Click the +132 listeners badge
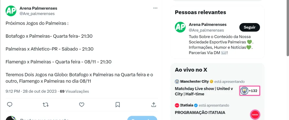 pyautogui.click(x=250, y=91)
